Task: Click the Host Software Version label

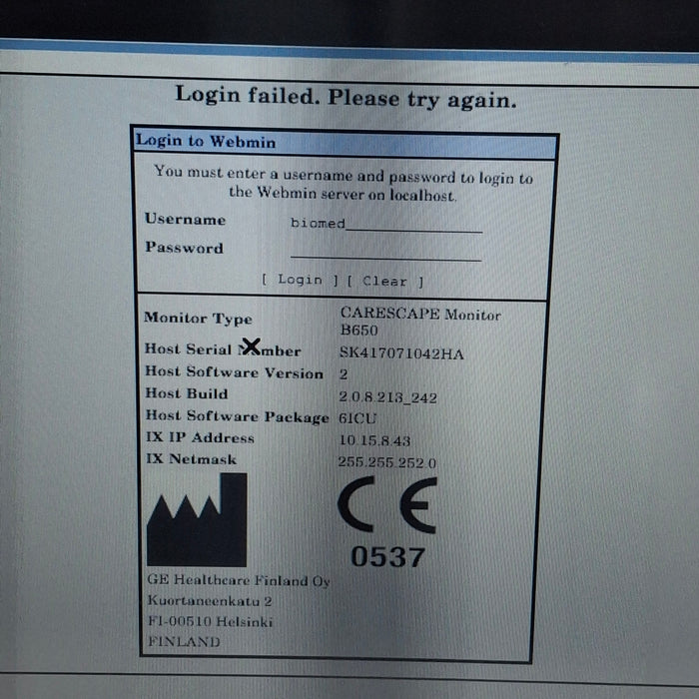Action: [x=234, y=373]
